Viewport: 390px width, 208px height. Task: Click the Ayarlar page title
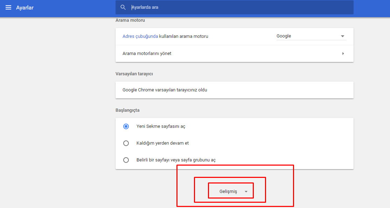click(25, 8)
